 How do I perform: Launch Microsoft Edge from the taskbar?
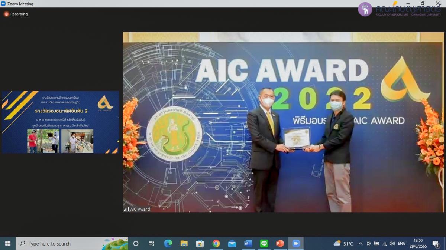click(x=168, y=244)
